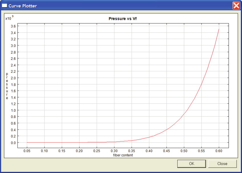Click the y-axis tick label 2.2
The image size is (242, 173).
[13, 72]
